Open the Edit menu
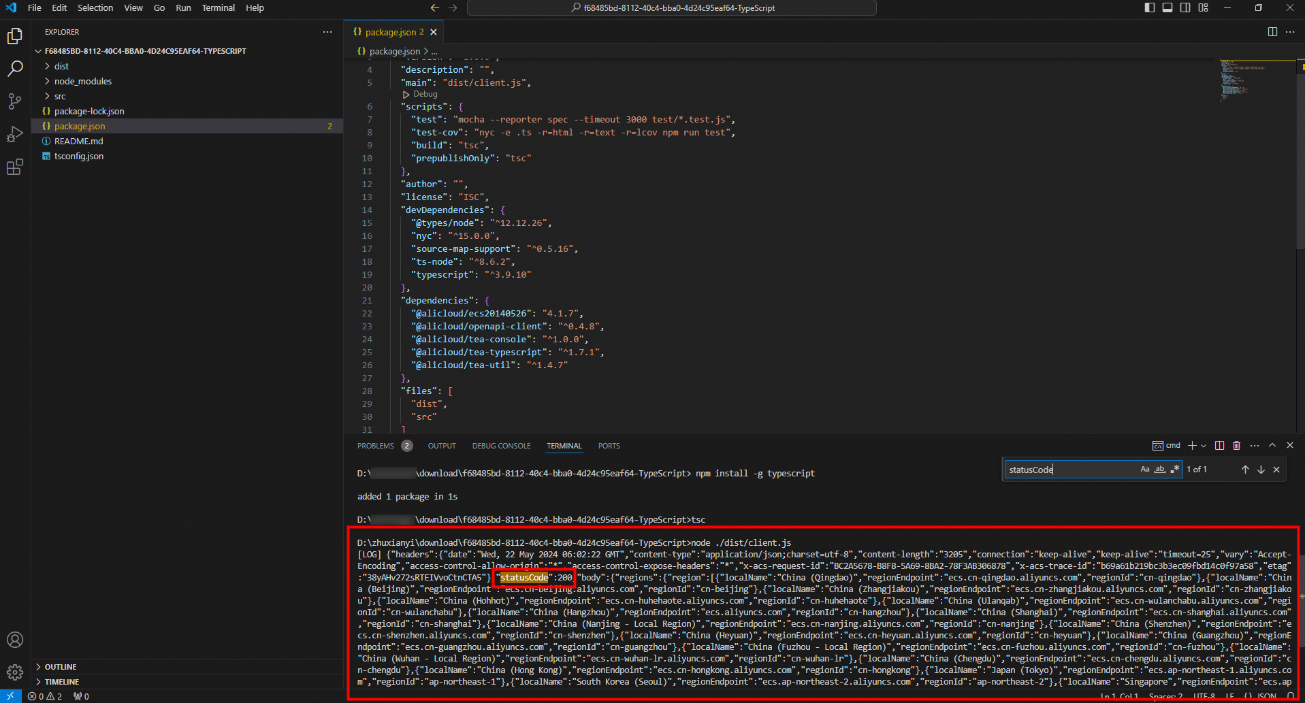Screen dimensions: 1305x703 [59, 8]
